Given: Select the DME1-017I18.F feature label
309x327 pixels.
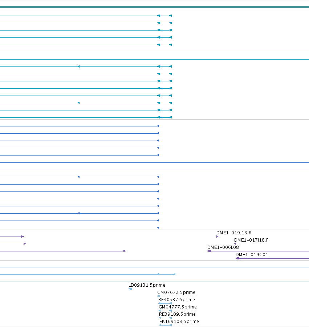Looking at the screenshot, I should [251, 240].
